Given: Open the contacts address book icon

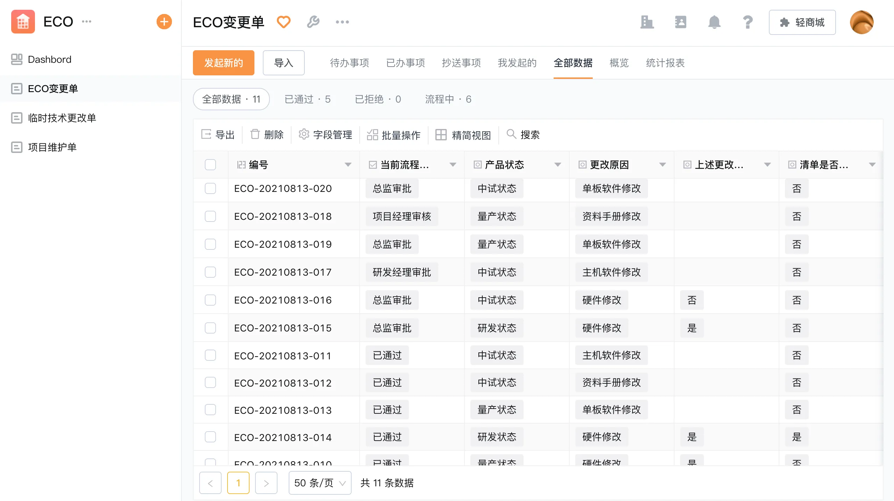Looking at the screenshot, I should coord(680,22).
